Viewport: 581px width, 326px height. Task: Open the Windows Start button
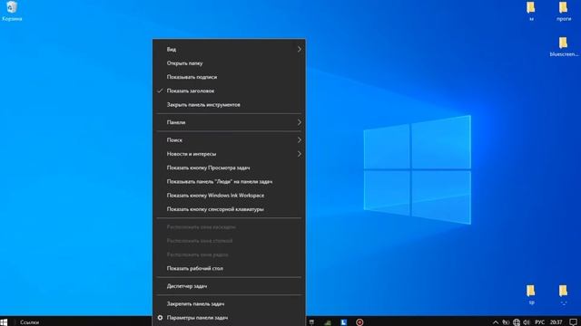[x=4, y=322]
